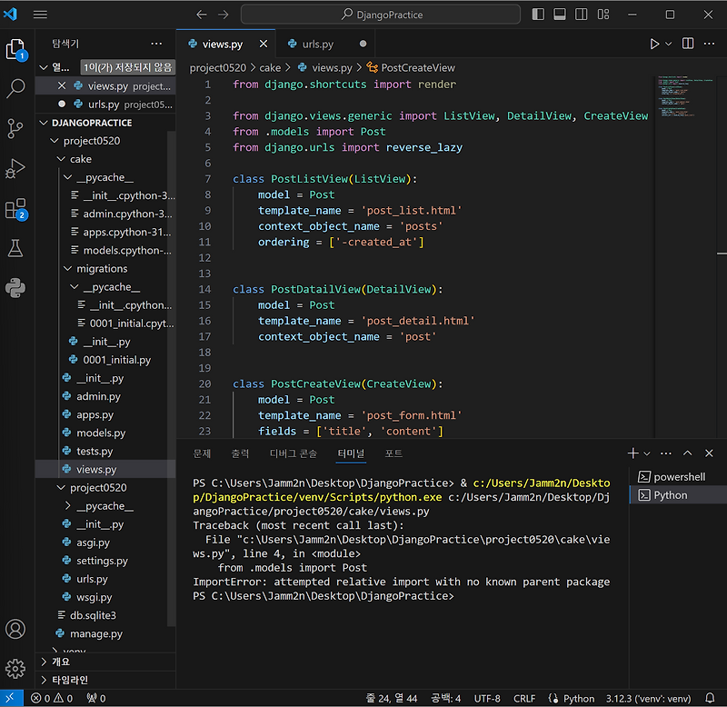Open the Manage settings gear
The width and height of the screenshot is (727, 707).
point(15,669)
